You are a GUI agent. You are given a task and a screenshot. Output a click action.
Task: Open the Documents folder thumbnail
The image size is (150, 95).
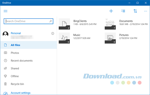click(110, 24)
